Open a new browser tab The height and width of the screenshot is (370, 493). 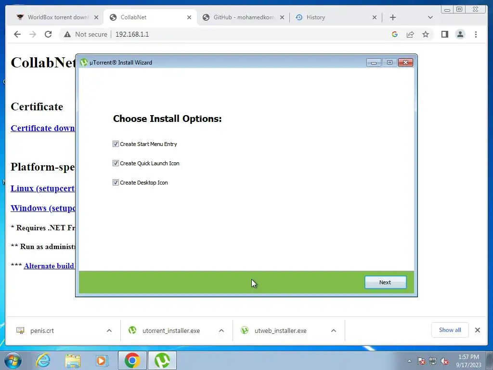coord(393,17)
